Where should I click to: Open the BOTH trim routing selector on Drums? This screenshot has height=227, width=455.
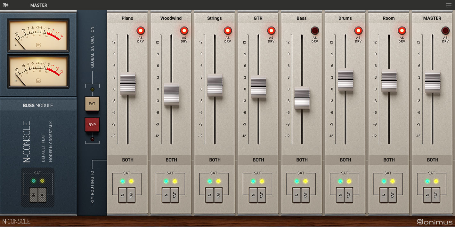coord(345,160)
